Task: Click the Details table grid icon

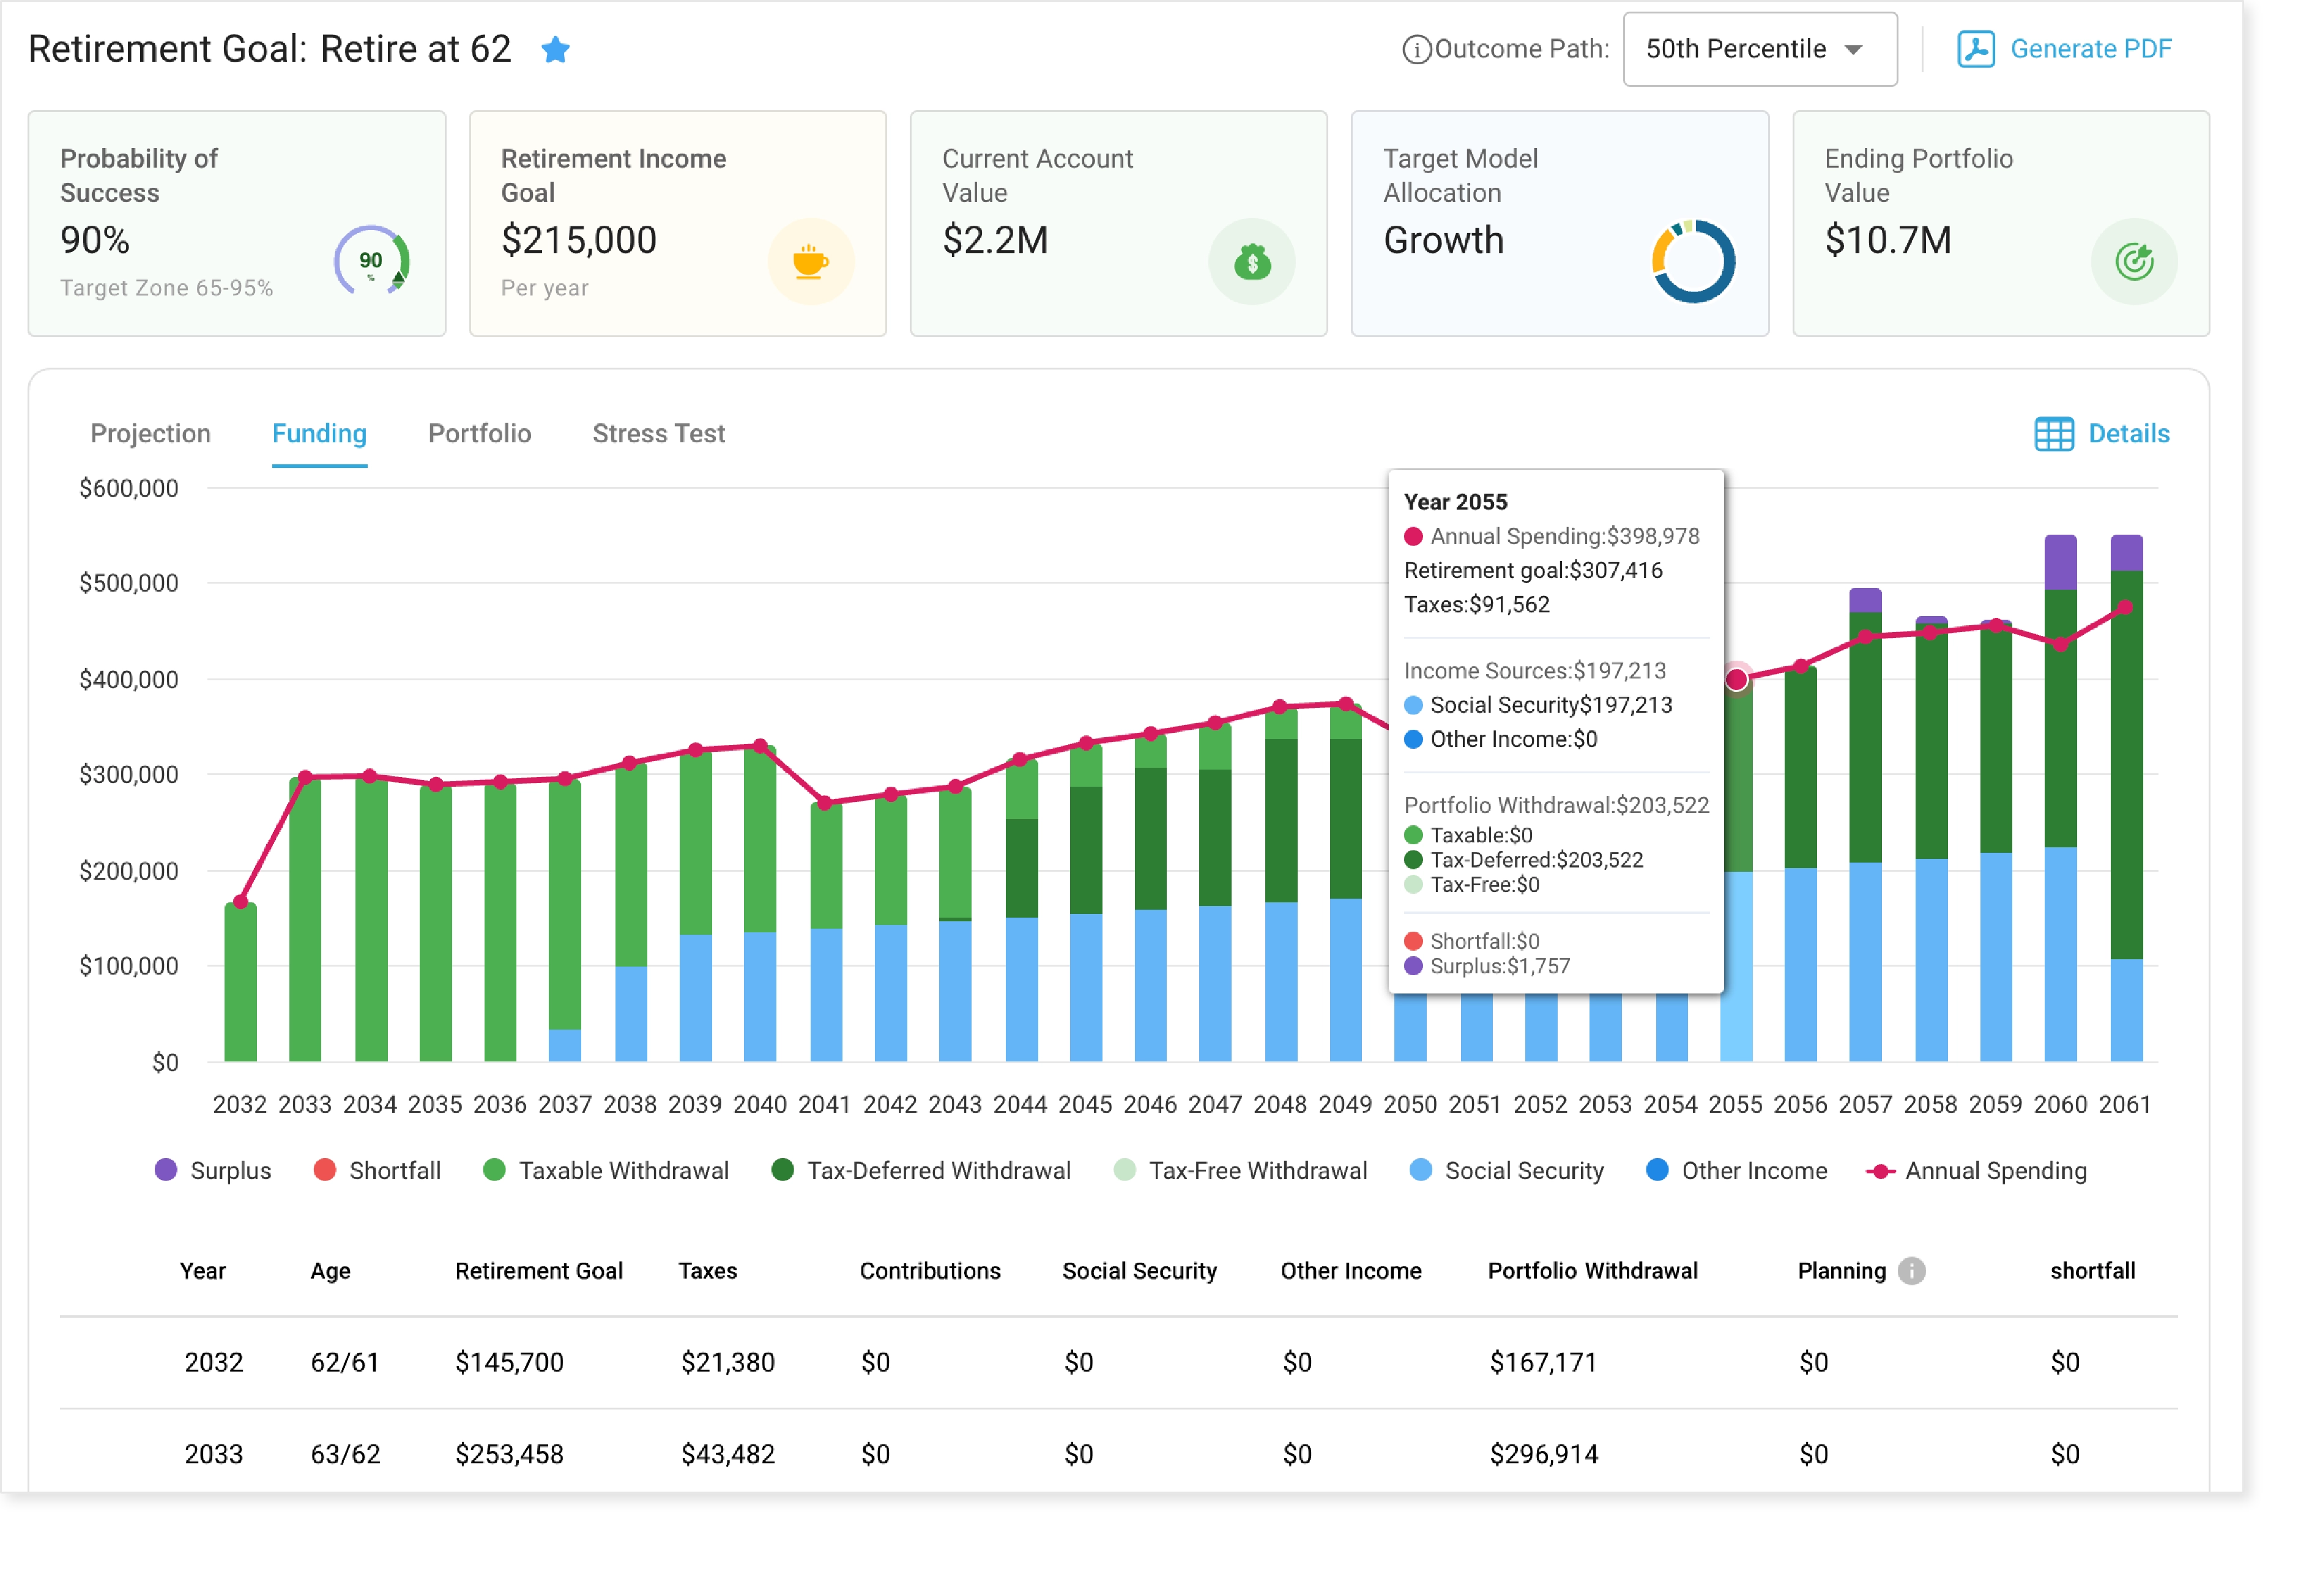Action: point(2053,434)
